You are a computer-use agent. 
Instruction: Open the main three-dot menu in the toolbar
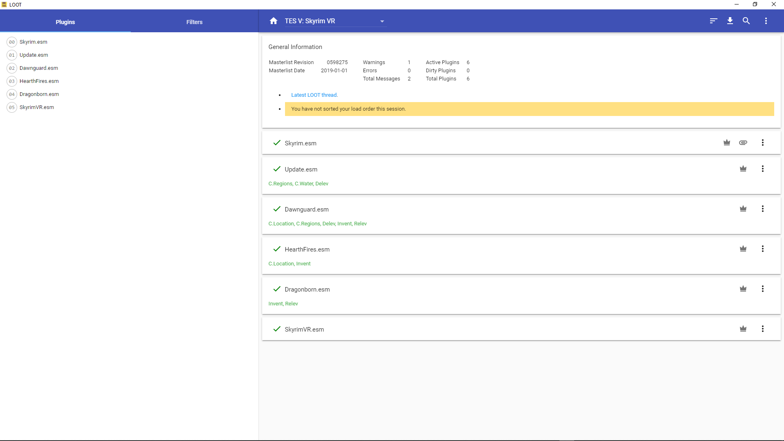coord(766,21)
